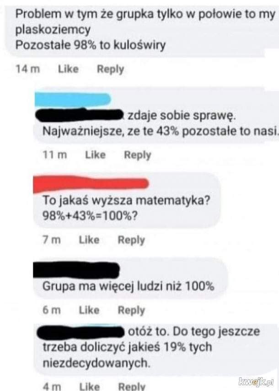Open black redacted author above 'Grupa ma więcej'

(x=76, y=270)
